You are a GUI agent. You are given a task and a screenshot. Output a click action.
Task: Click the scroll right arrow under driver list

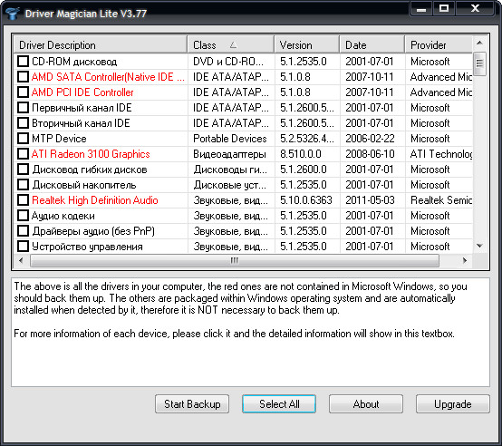[x=465, y=260]
